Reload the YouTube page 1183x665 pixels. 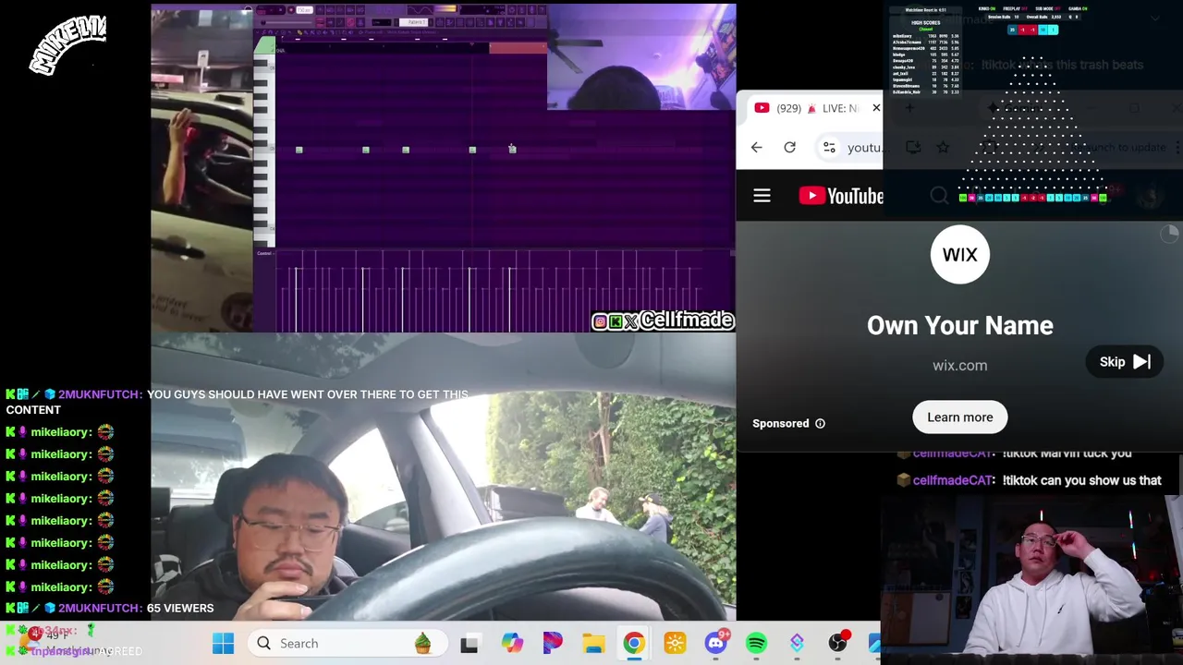(789, 148)
